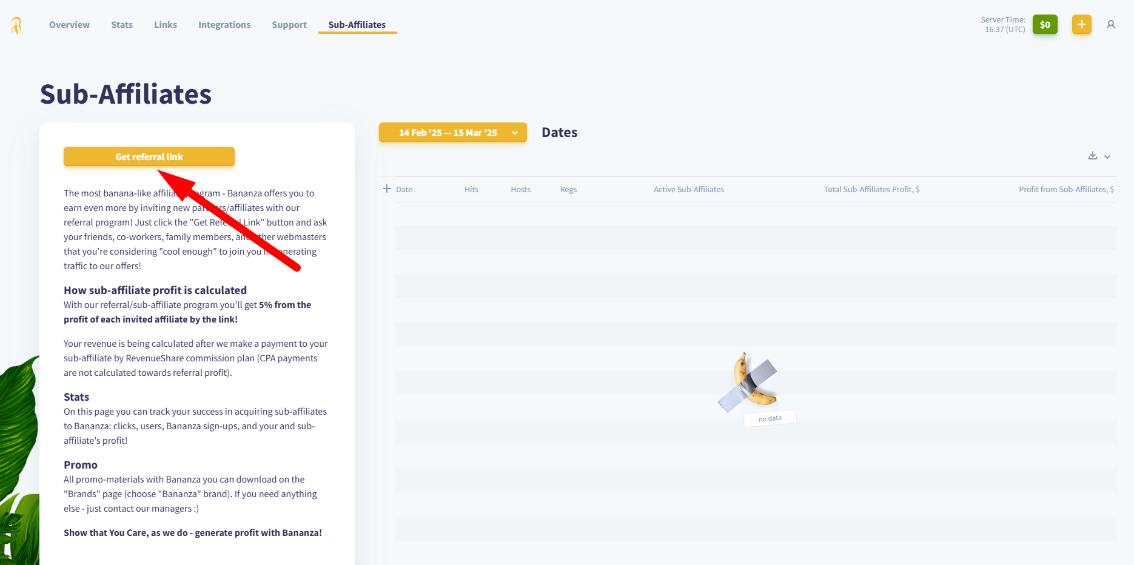Click the Promo section heading
Screen dimensions: 1134x565
click(81, 464)
